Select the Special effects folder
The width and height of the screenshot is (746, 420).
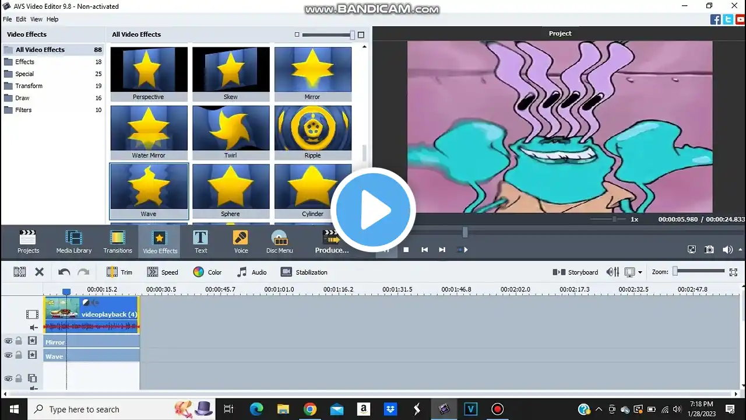52,74
